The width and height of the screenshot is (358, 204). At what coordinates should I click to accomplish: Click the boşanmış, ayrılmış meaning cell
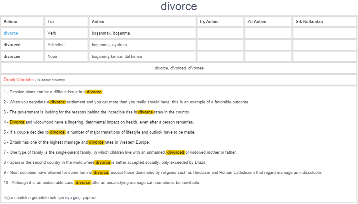pyautogui.click(x=109, y=45)
